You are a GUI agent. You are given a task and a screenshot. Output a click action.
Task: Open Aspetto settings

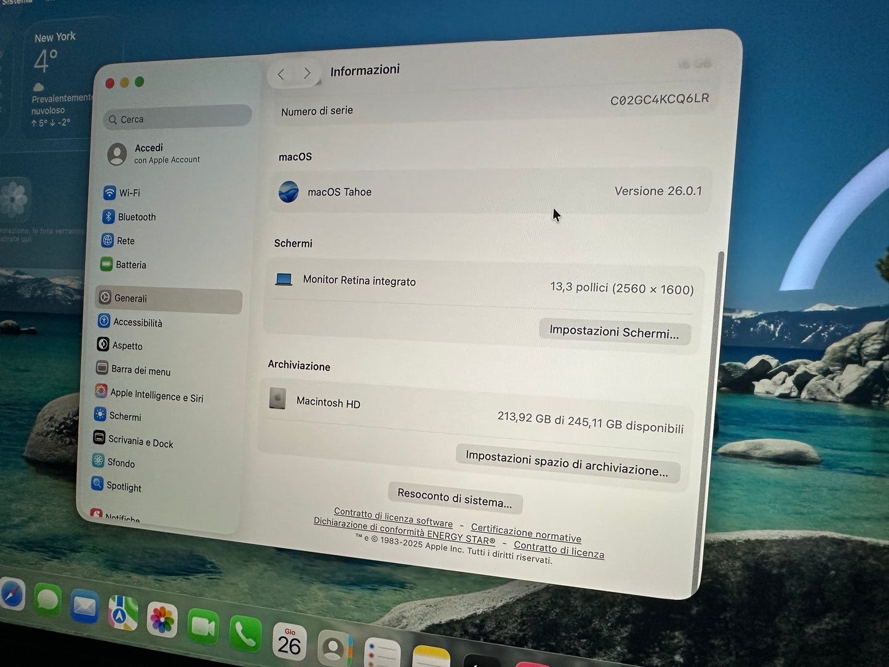click(128, 345)
